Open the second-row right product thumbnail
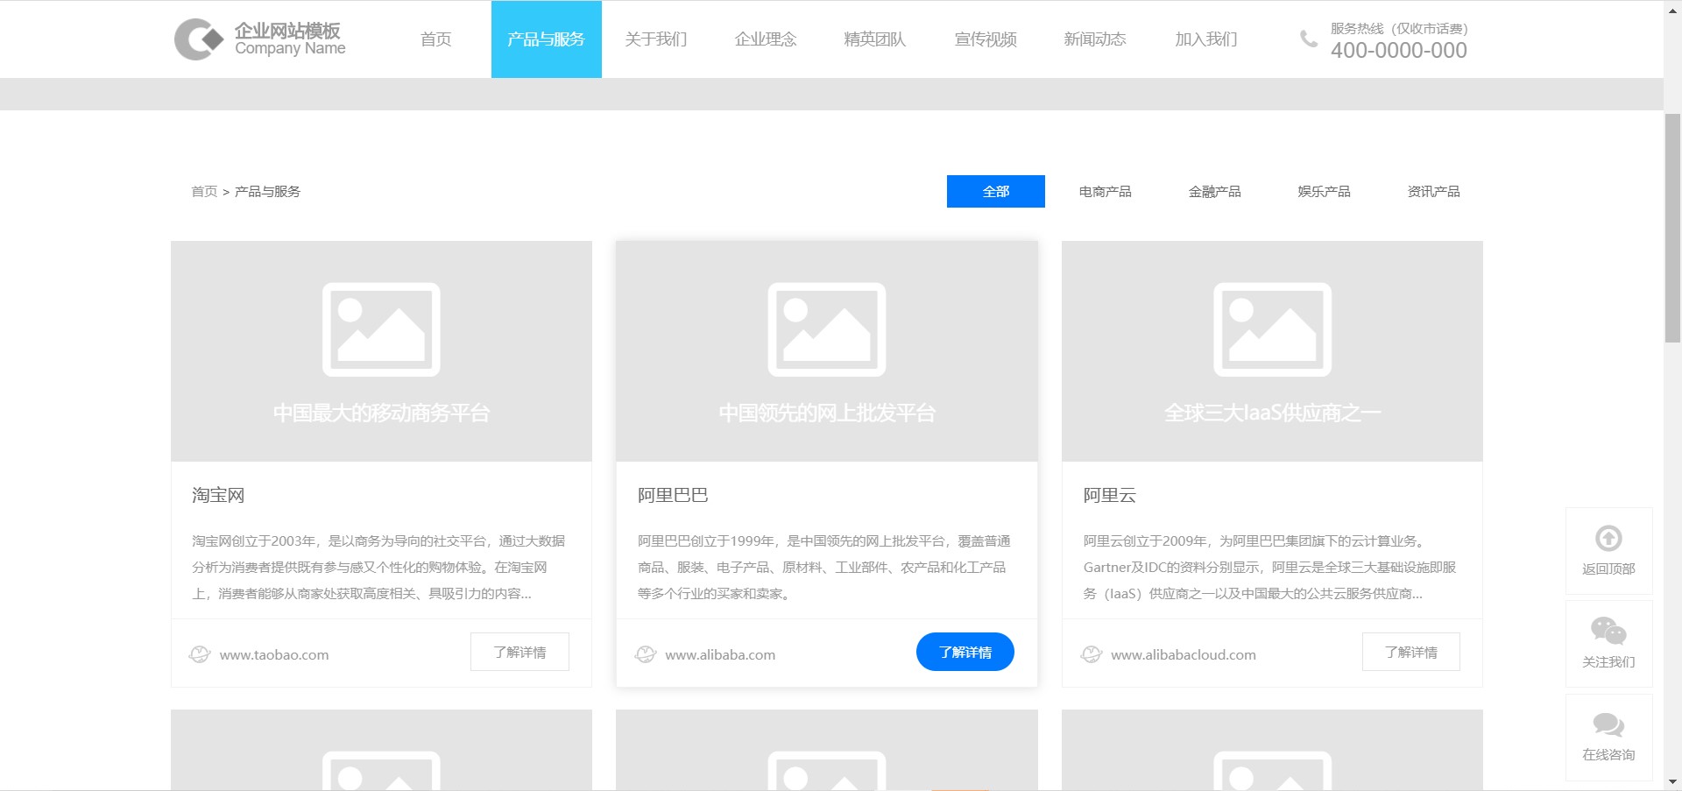1682x791 pixels. [1272, 750]
